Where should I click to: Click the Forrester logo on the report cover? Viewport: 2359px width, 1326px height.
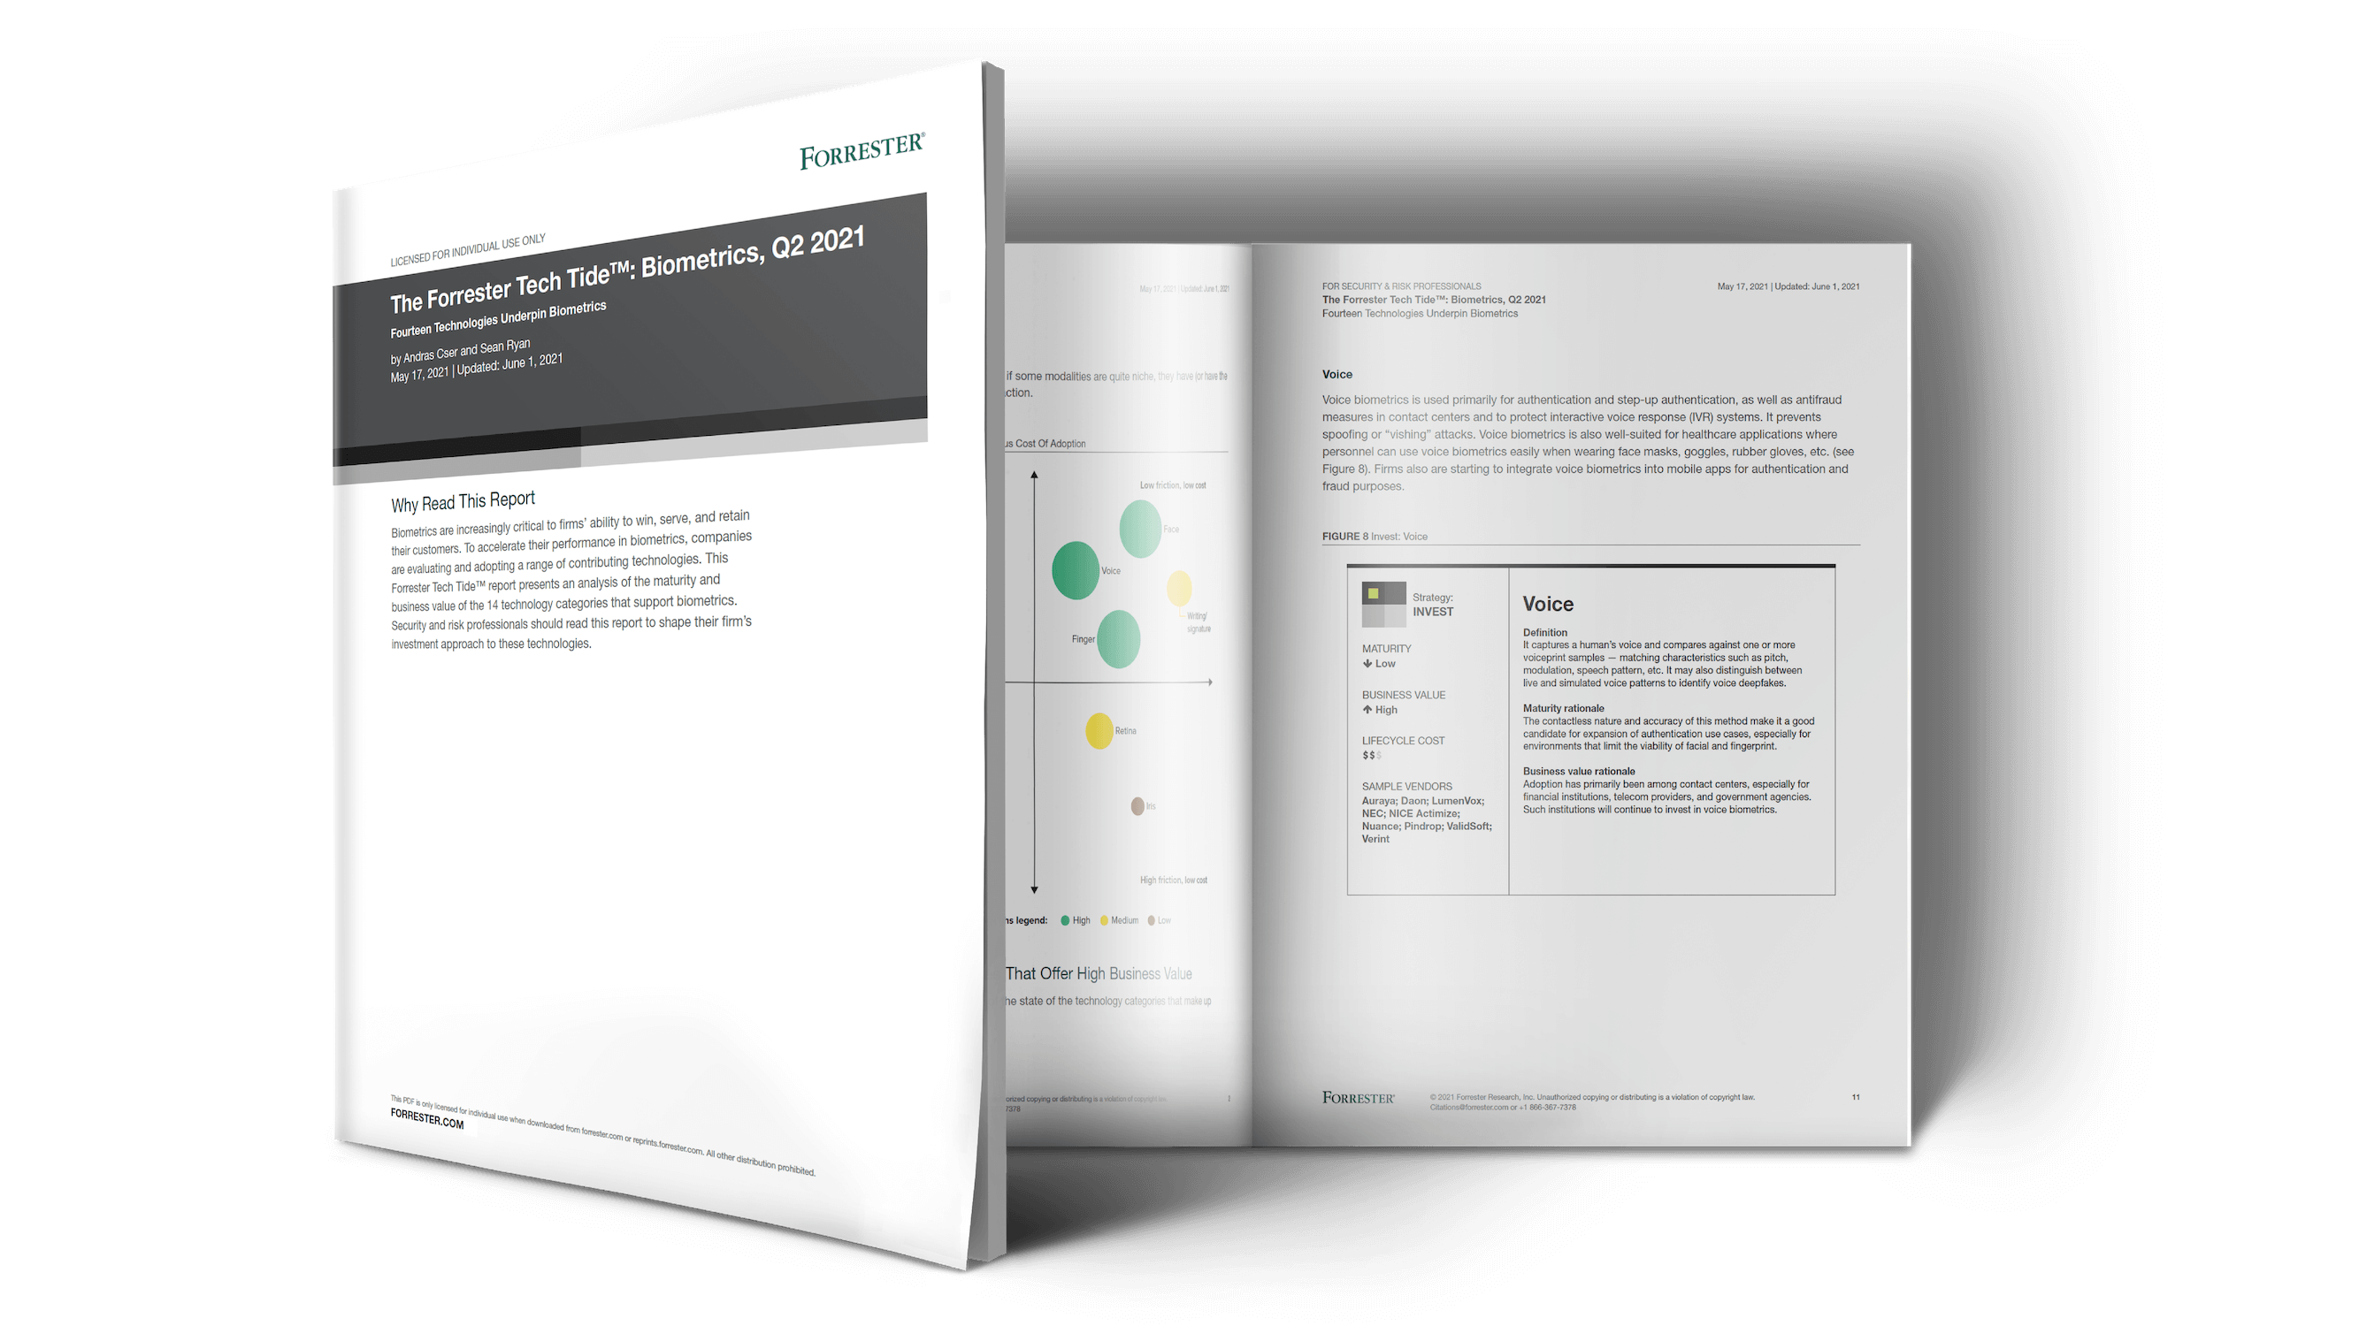pos(862,151)
